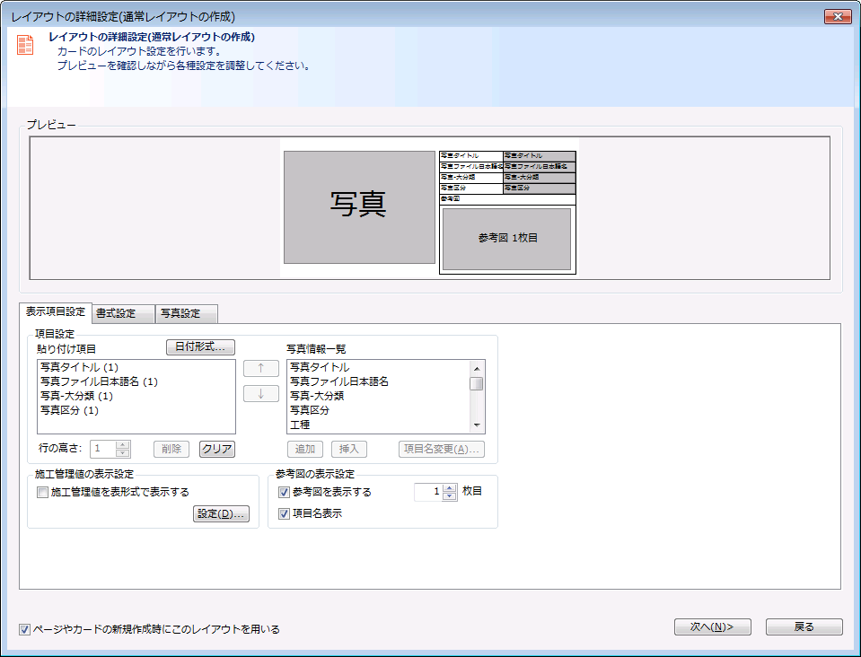The image size is (861, 657).
Task: Uncheck 参考図を表示する checkbox
Action: pos(284,492)
